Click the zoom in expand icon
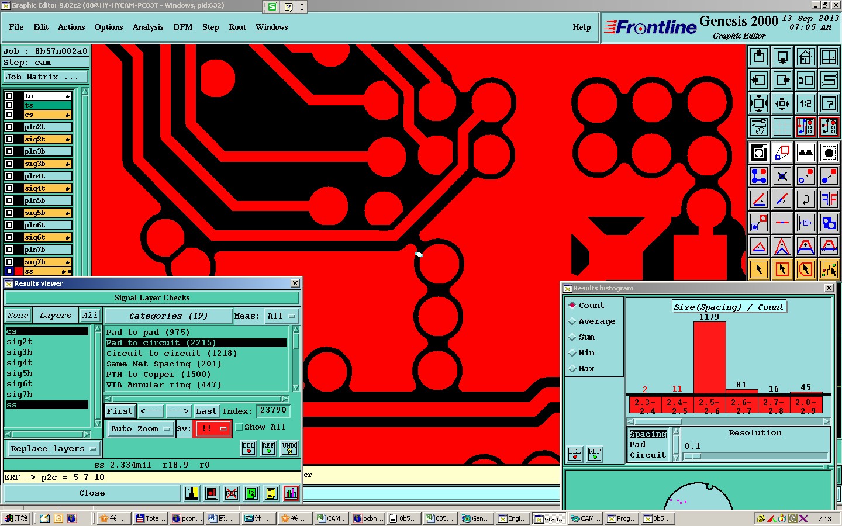 (x=759, y=103)
